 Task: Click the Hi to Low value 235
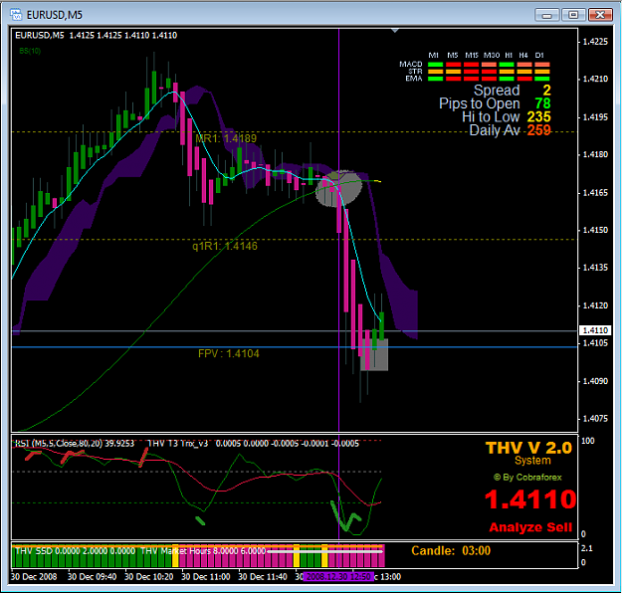tap(538, 117)
